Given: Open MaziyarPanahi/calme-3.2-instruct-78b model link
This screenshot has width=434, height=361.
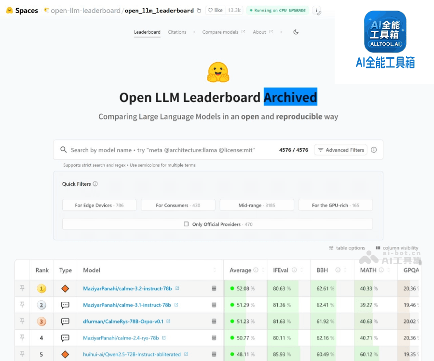Looking at the screenshot, I should [127, 288].
